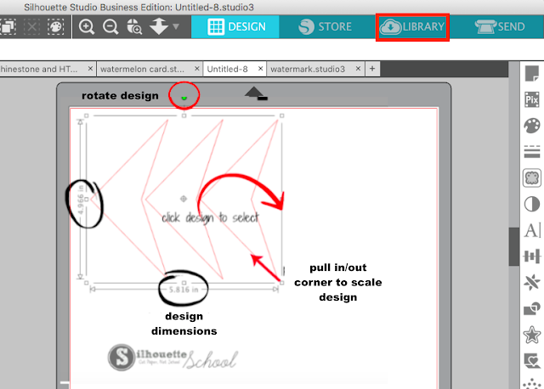Open the PixScan panel icon
The width and height of the screenshot is (544, 389).
(532, 100)
